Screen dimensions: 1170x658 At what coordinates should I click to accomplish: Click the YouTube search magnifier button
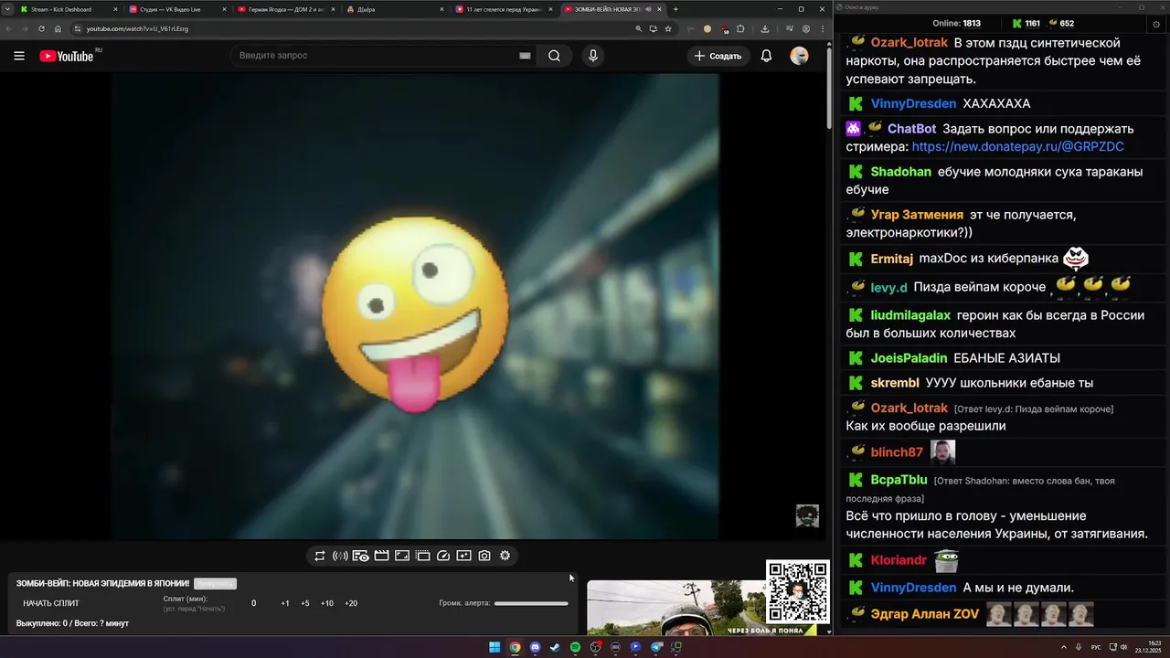tap(555, 56)
